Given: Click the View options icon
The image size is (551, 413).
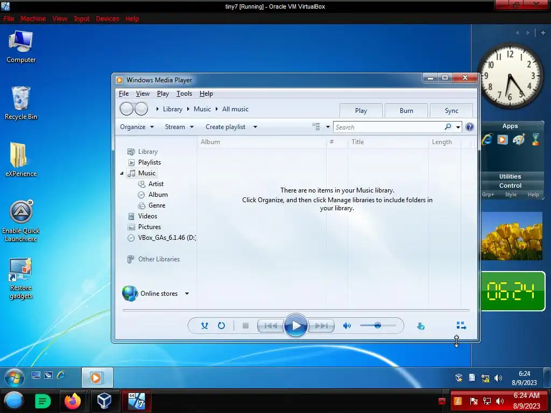Looking at the screenshot, I should coord(316,127).
